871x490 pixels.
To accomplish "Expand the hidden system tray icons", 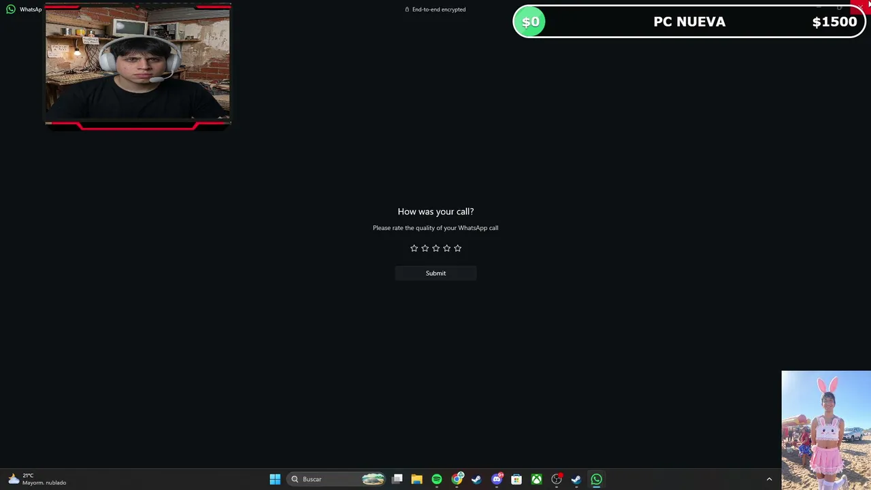I will click(x=769, y=479).
